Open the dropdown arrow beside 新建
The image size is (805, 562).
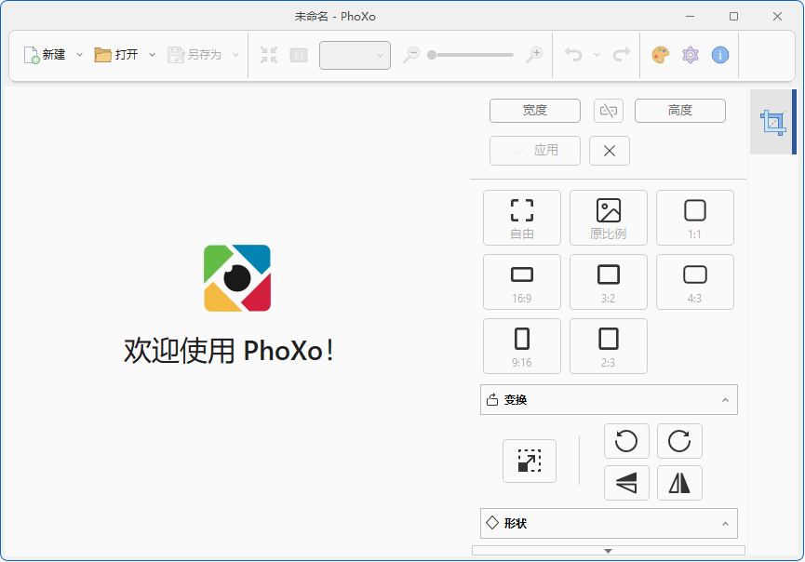[80, 55]
